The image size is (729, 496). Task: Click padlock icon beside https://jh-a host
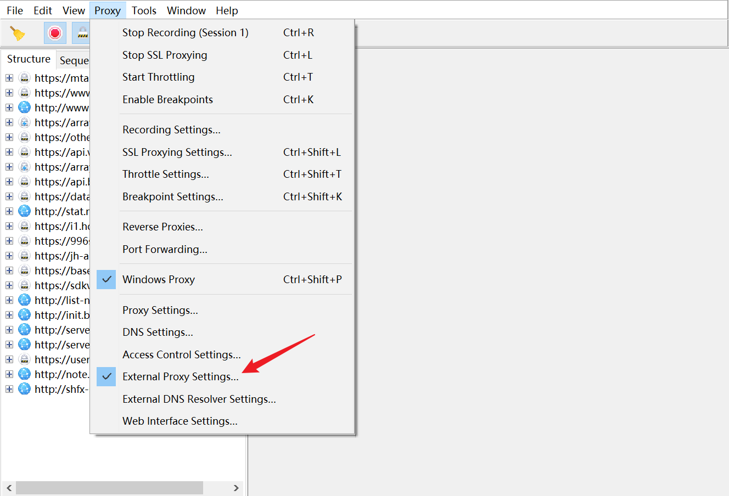click(x=24, y=256)
